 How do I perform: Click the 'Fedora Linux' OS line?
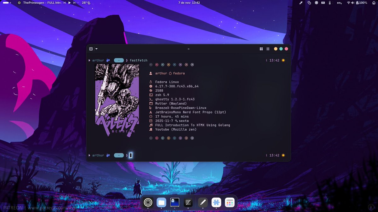(x=167, y=82)
